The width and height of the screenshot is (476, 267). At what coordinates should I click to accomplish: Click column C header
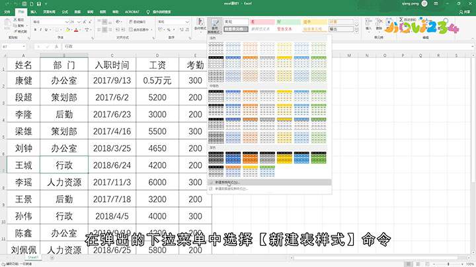point(112,55)
